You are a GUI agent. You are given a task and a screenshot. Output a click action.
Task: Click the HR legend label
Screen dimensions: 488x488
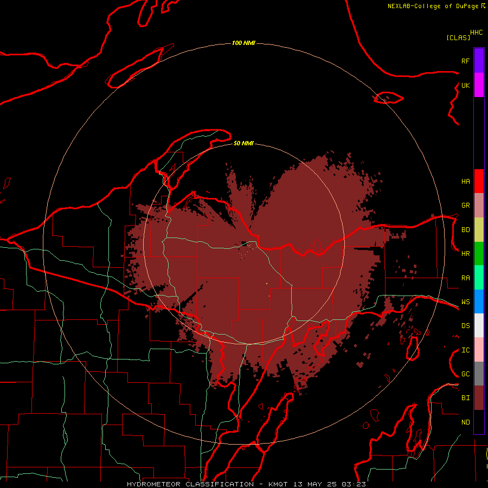(465, 254)
